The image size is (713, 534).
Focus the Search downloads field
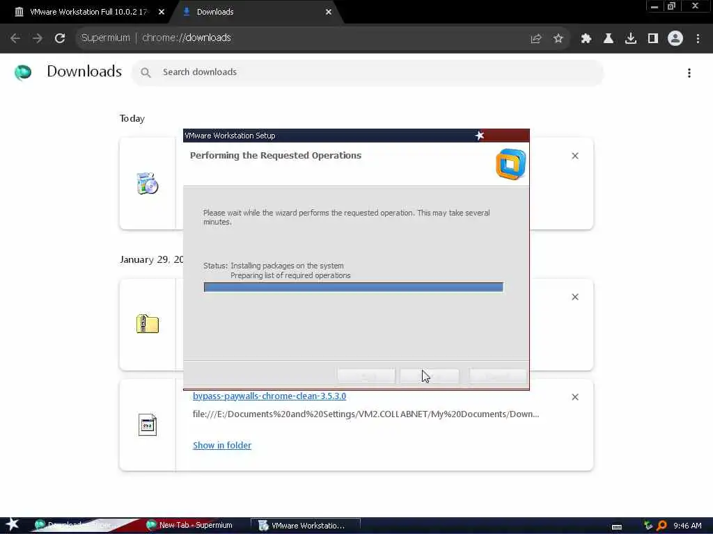pyautogui.click(x=368, y=72)
